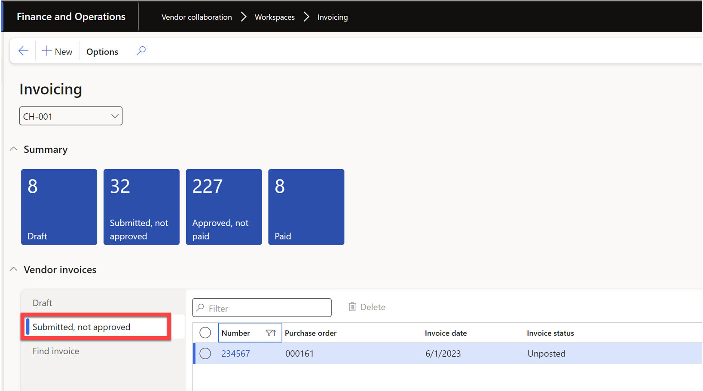
Task: Toggle the select-all rows radio circle
Action: [x=205, y=333]
